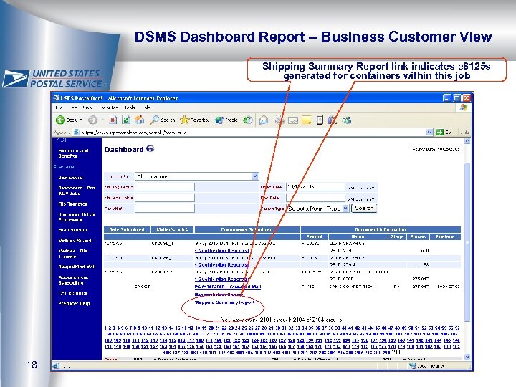Click the Pieces column header
The image size is (516, 387).
[418, 236]
